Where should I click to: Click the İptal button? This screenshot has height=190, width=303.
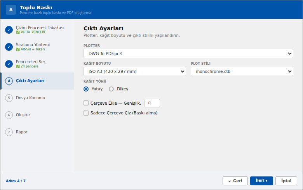(286, 181)
